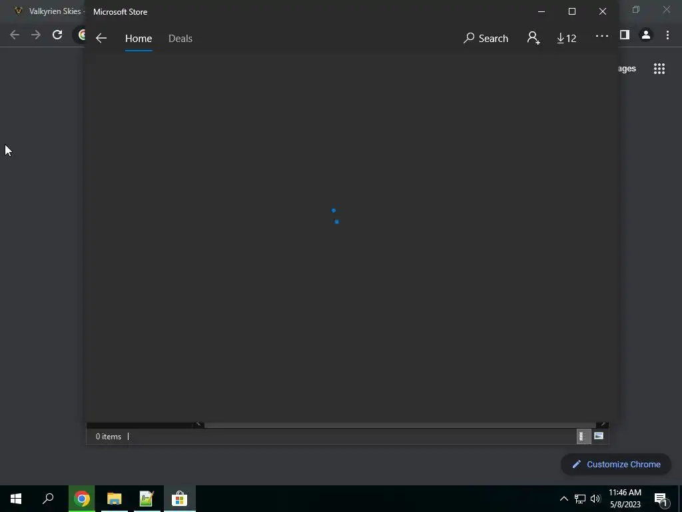
Task: Close the Chrome window
Action: tap(666, 9)
